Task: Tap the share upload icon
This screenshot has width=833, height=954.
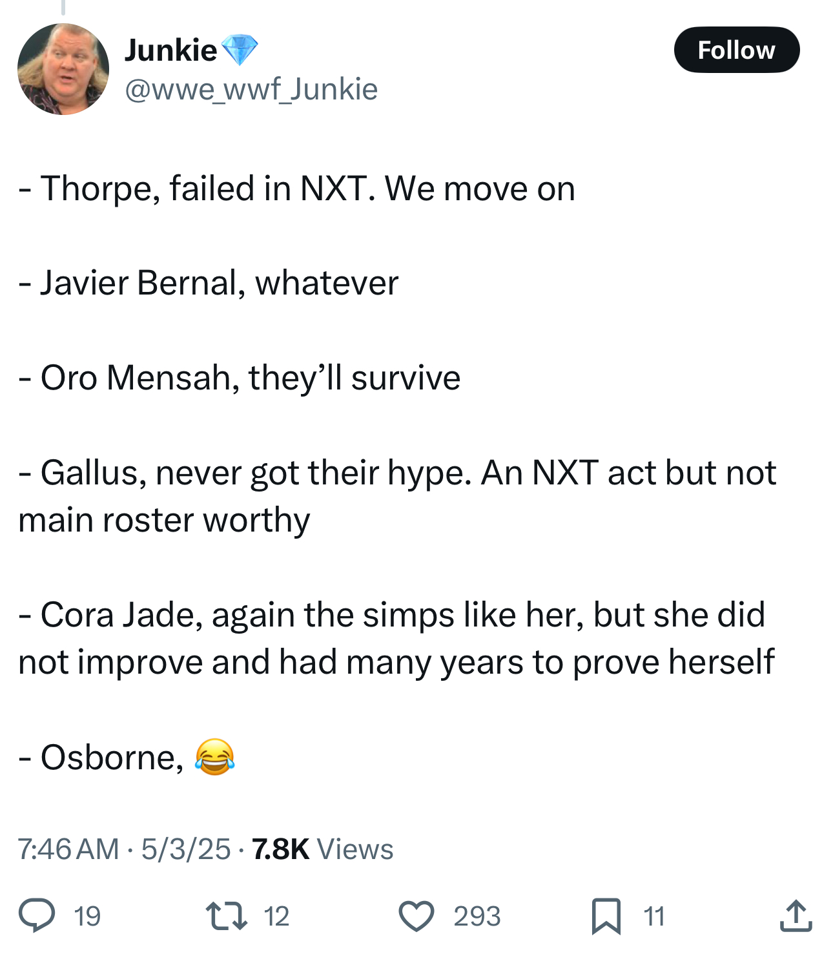Action: click(796, 915)
